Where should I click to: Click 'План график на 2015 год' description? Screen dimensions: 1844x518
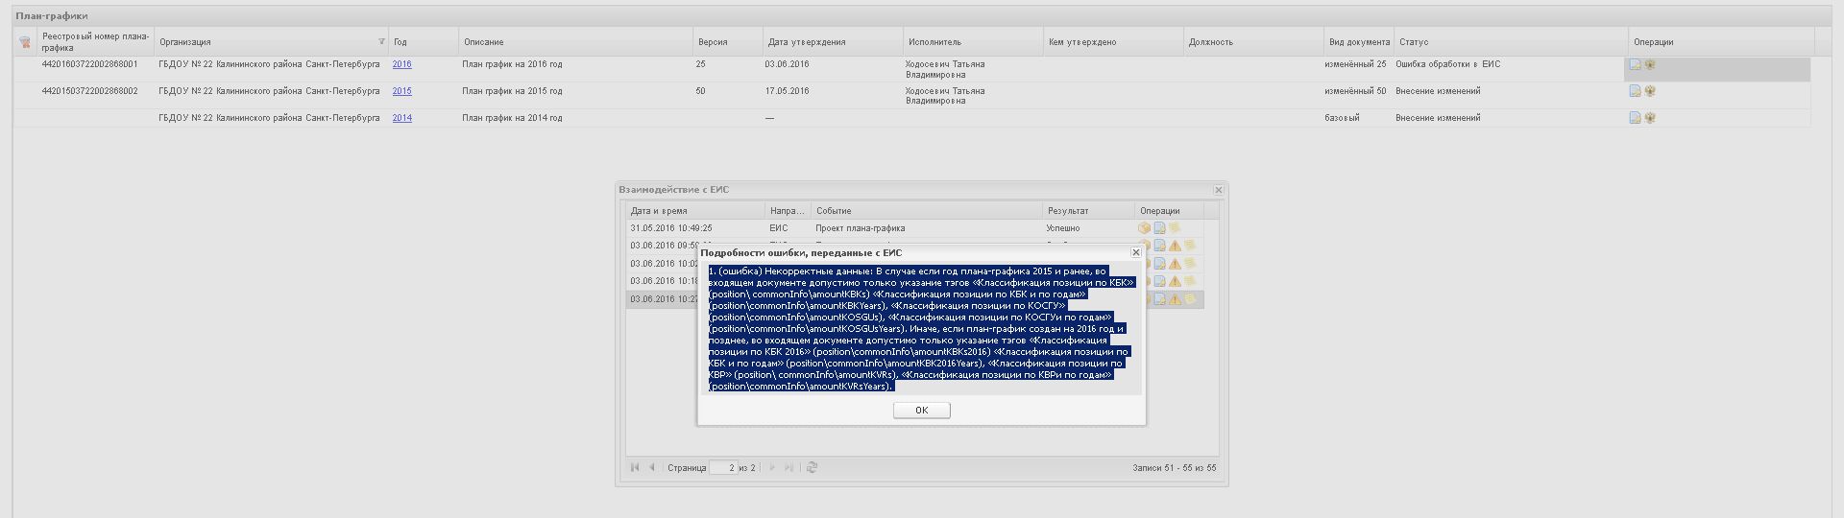512,91
